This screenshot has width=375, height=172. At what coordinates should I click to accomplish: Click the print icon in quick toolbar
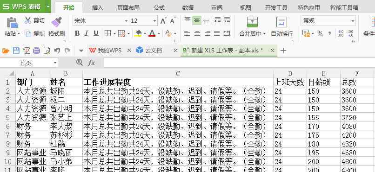point(37,51)
